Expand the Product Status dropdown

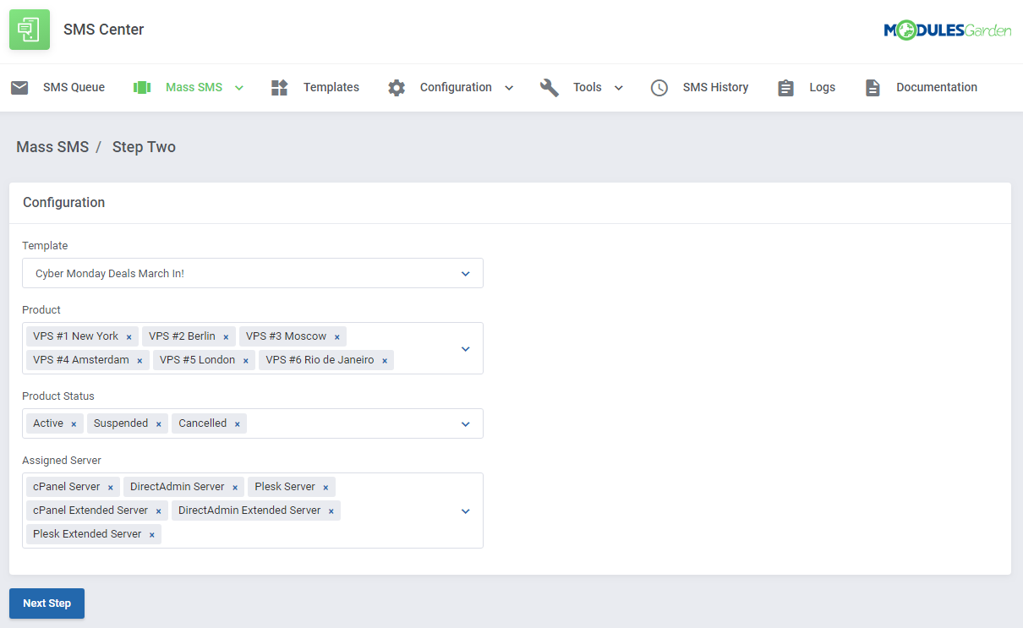(465, 423)
